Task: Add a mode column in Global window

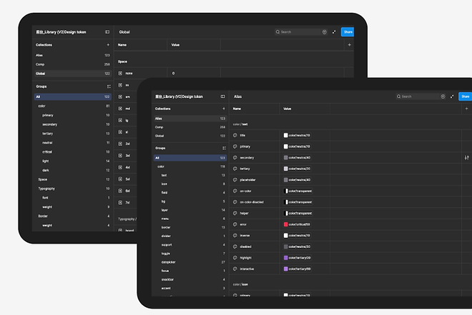Action: pos(349,45)
